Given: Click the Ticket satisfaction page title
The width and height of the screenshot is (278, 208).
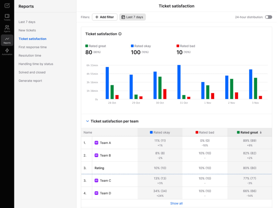Looking at the screenshot, I should (177, 6).
